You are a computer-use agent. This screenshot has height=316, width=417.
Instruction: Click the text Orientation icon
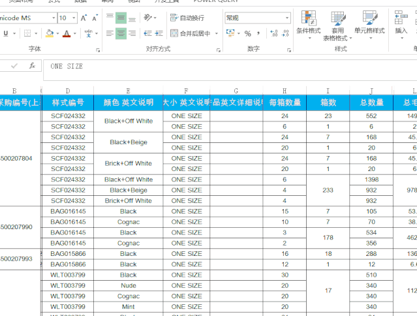[147, 18]
